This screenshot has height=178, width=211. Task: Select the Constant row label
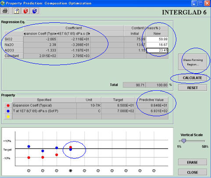point(14,56)
